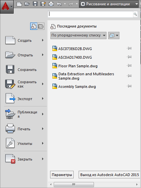This screenshot has width=141, height=188.
Task: Expand the Сохранить как submenu arrow
Action: [x=43, y=84]
